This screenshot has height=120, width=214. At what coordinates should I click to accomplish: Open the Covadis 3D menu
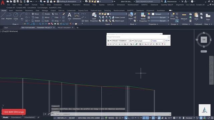tap(11, 8)
